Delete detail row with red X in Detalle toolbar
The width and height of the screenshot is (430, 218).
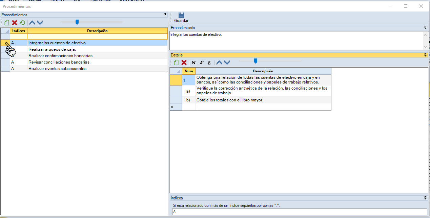coord(184,63)
